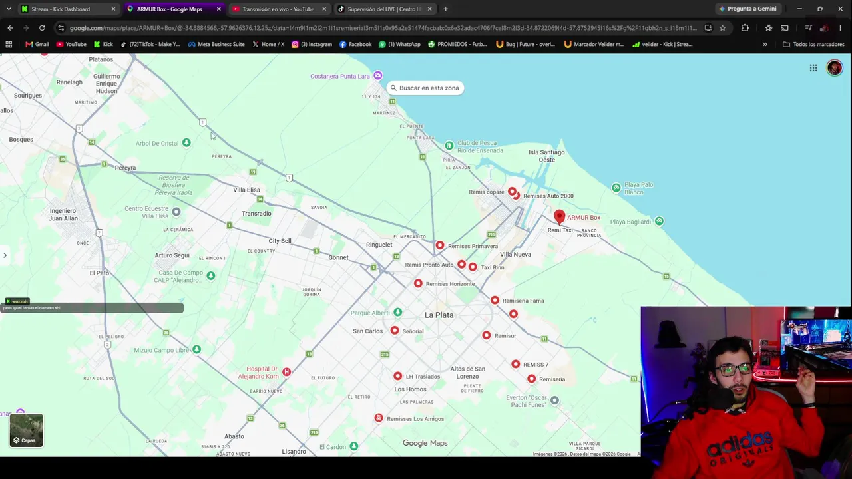Select the ARMUR Box - Google Maps tab
This screenshot has width=852, height=479.
click(174, 9)
